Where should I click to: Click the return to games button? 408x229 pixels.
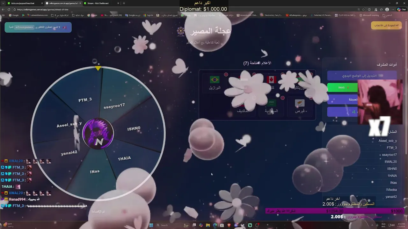tap(386, 25)
